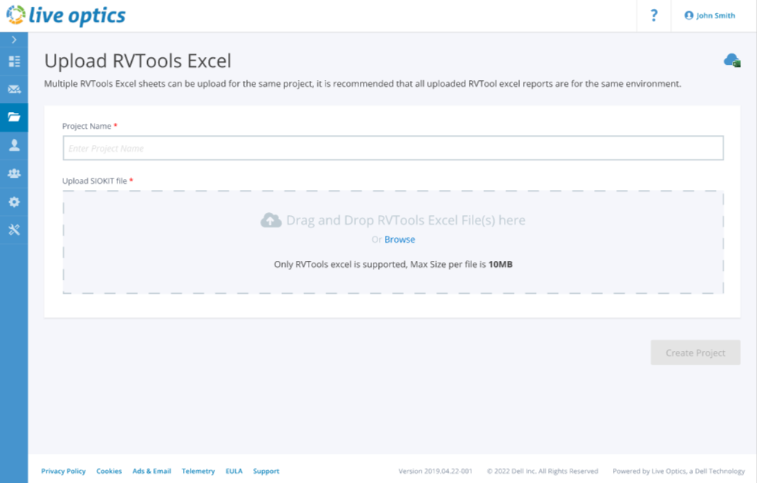
Task: Open the user profile icon in the sidebar
Action: (14, 145)
